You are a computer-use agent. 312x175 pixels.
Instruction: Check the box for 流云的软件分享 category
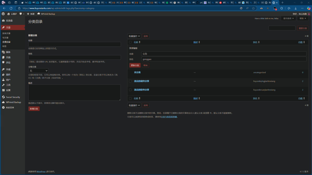130,90
